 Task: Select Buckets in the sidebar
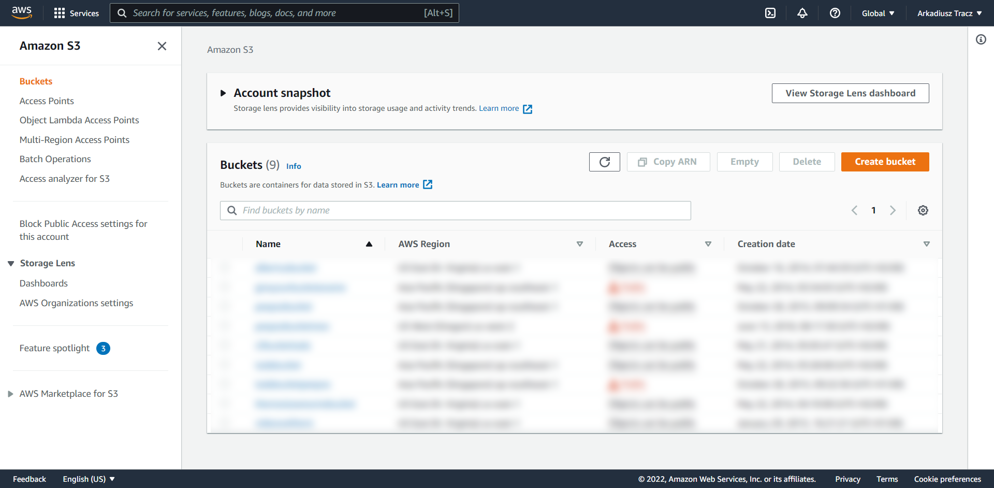[36, 81]
